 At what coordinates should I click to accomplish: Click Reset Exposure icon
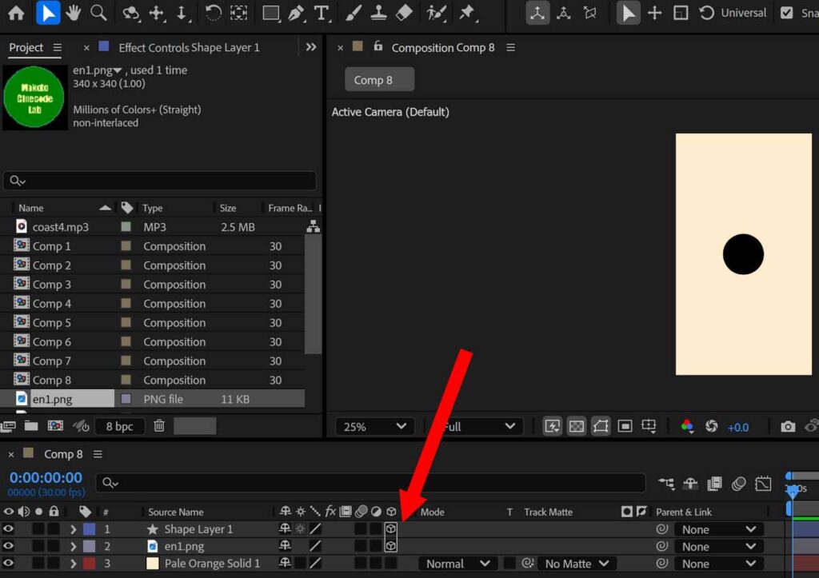click(711, 427)
